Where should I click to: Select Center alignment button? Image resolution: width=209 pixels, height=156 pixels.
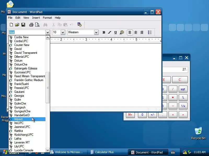(136, 32)
